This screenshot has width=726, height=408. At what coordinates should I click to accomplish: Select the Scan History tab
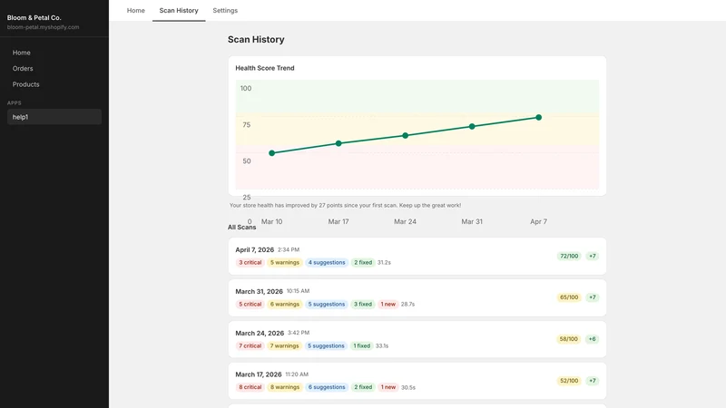click(179, 10)
